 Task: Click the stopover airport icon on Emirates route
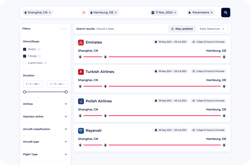tap(105, 57)
